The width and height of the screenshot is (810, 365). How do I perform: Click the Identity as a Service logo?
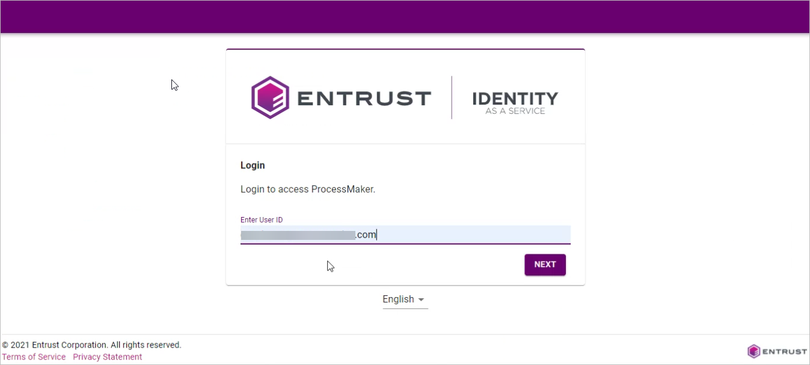(x=515, y=102)
